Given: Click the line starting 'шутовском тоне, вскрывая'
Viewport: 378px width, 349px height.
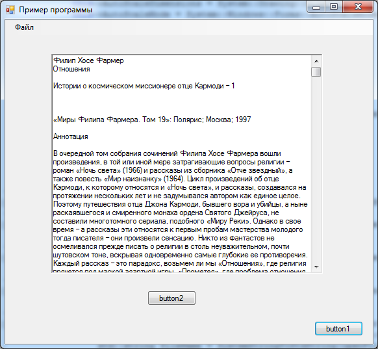Looking at the screenshot, I should pos(180,255).
